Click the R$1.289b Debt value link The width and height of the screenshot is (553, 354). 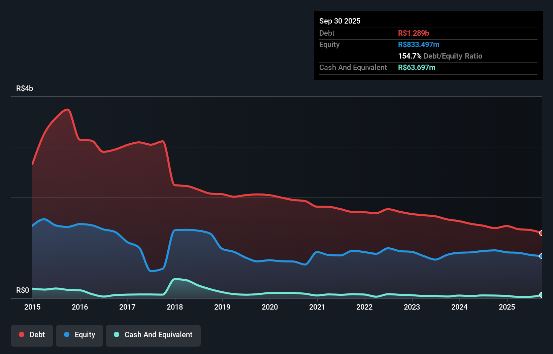414,33
